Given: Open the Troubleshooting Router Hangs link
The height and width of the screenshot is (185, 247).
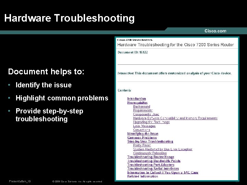Looking at the screenshot, I should [x=151, y=157].
